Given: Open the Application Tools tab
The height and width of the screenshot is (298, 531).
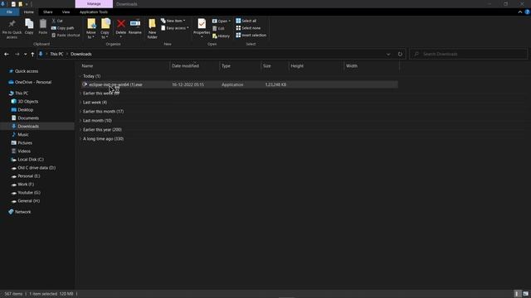Looking at the screenshot, I should pyautogui.click(x=94, y=12).
